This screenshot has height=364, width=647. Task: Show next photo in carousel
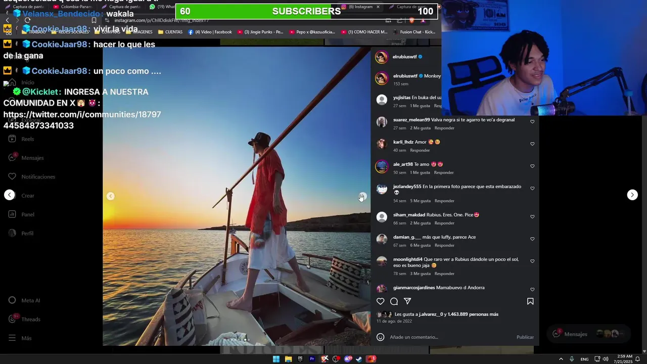tap(362, 196)
